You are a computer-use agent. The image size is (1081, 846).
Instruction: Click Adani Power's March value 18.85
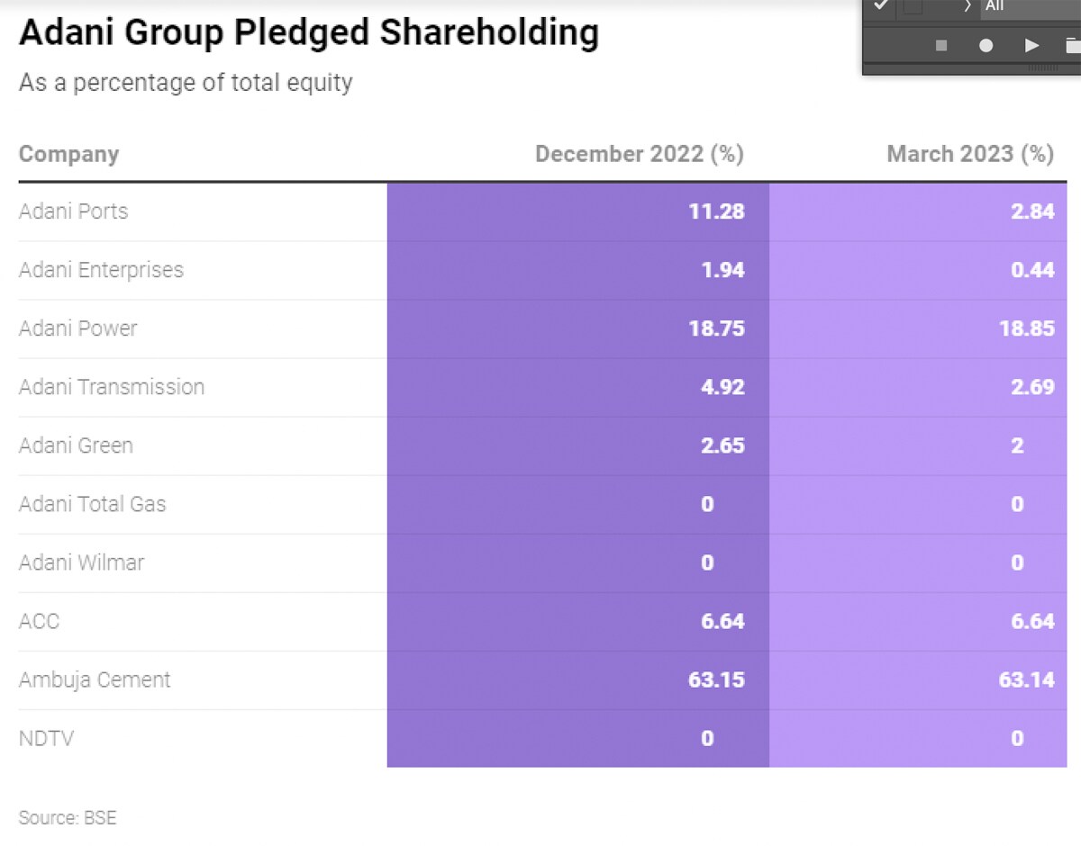pos(1026,328)
